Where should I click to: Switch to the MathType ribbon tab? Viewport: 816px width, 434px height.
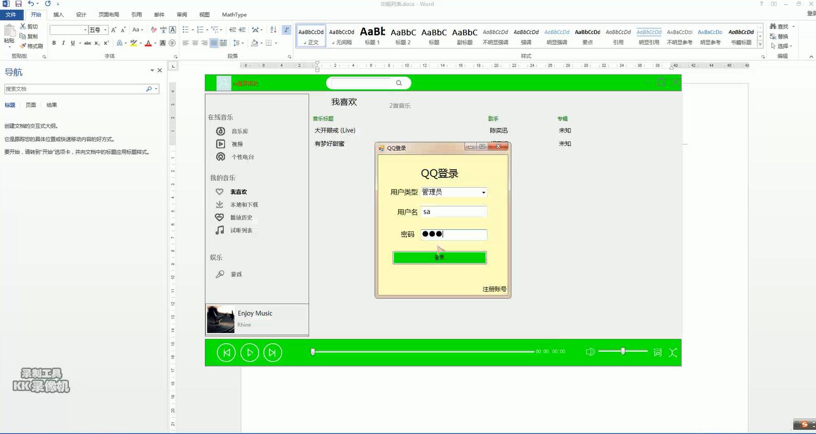point(234,15)
